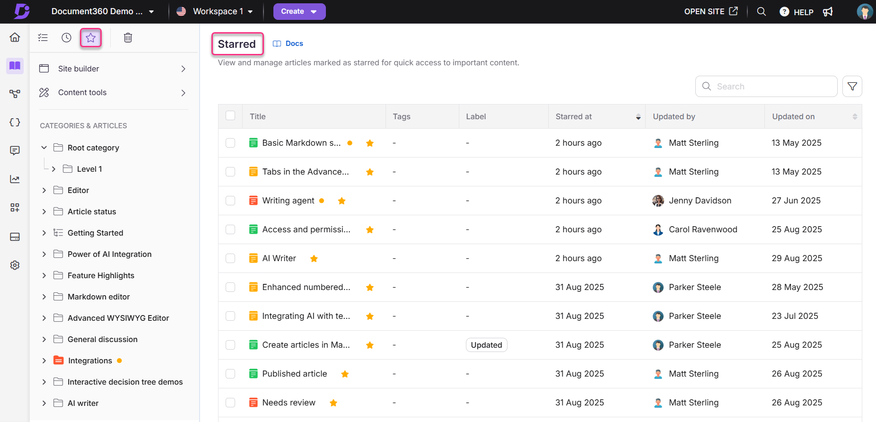Screen dimensions: 876x422
Task: Check Writing agent row checkbox
Action: [230, 201]
